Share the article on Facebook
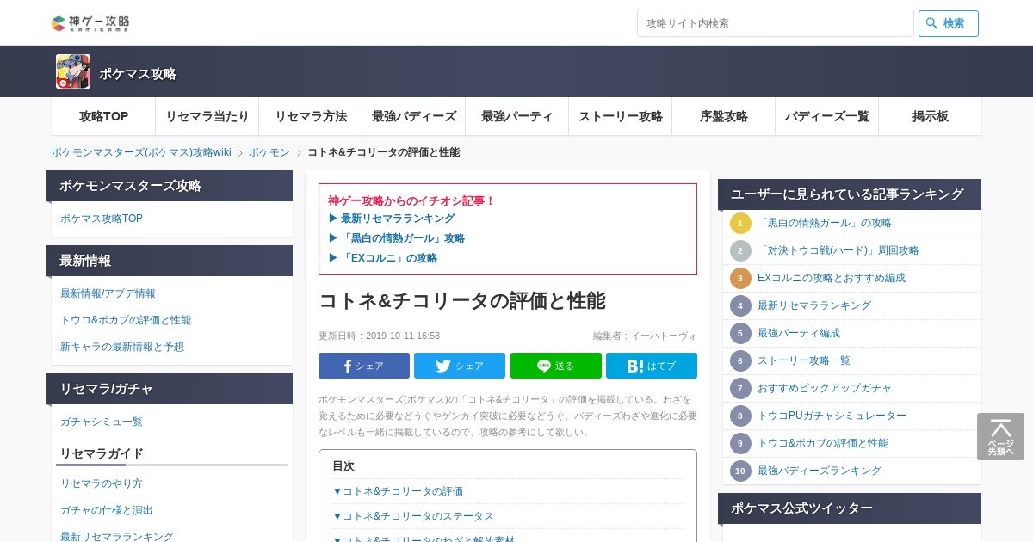The image size is (1033, 542). (364, 366)
